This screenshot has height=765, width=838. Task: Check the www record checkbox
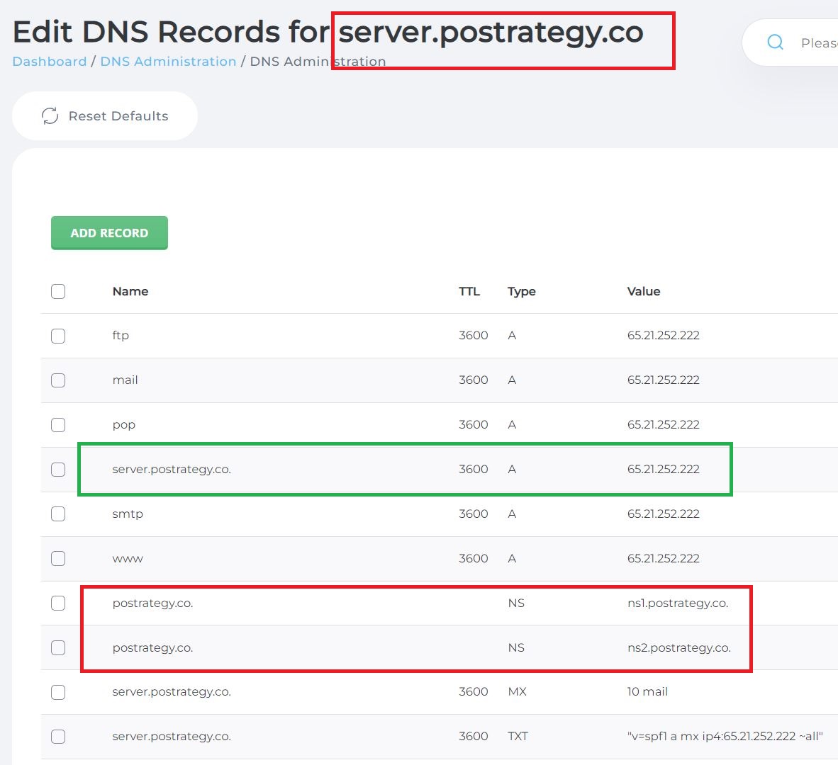pyautogui.click(x=58, y=558)
